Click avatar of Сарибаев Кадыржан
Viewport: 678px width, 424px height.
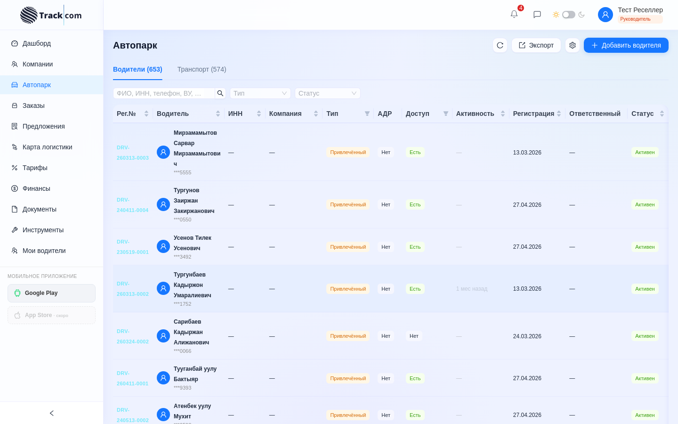tap(163, 336)
